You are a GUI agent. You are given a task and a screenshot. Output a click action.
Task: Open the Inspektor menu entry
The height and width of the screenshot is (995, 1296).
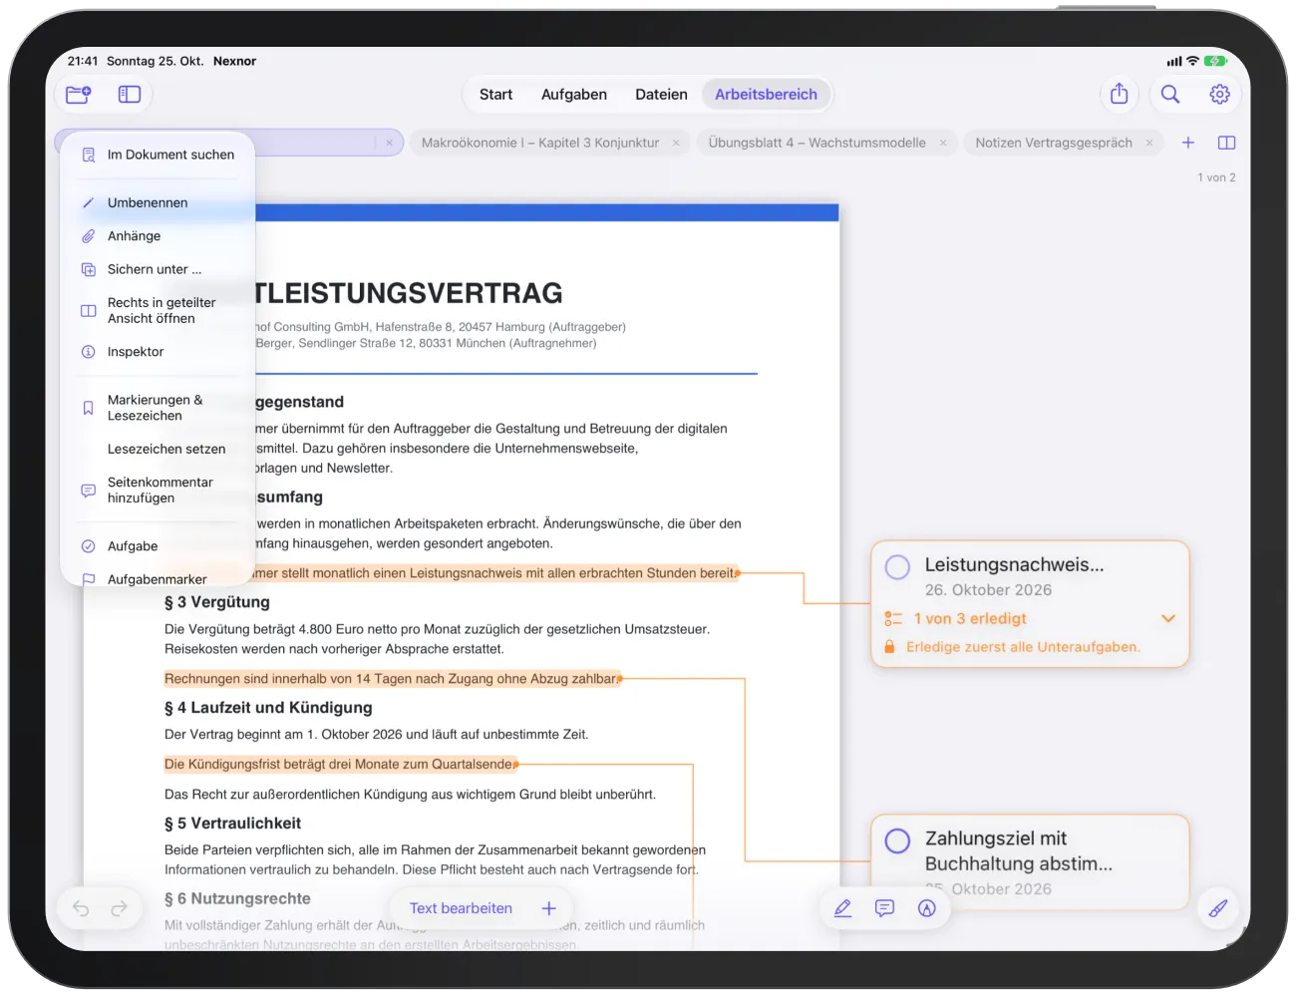click(x=158, y=352)
